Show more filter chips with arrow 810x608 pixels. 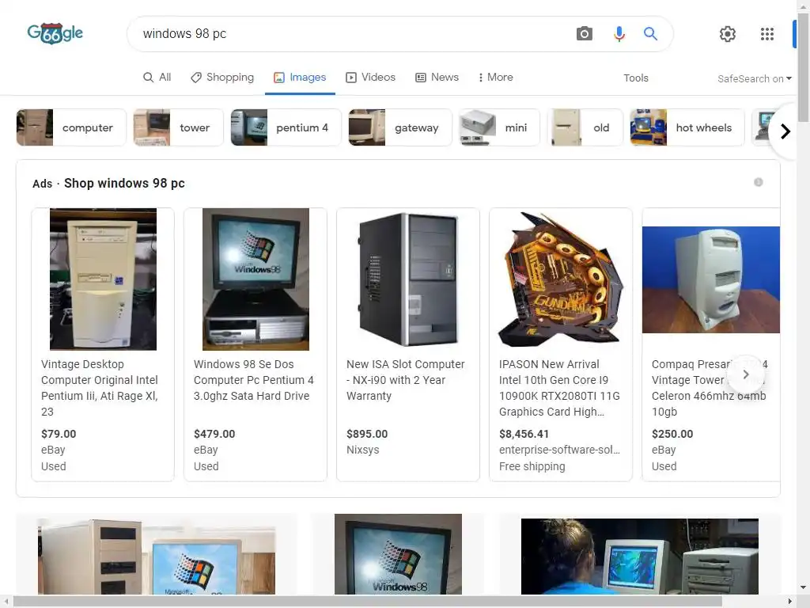pos(785,131)
